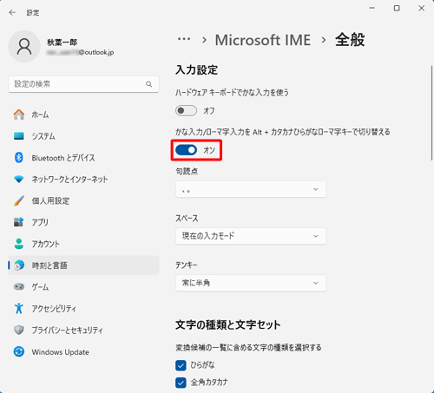Image resolution: width=434 pixels, height=393 pixels.
Task: Click 変換候補の一覧に含める文字の種類 text
Action: click(248, 347)
